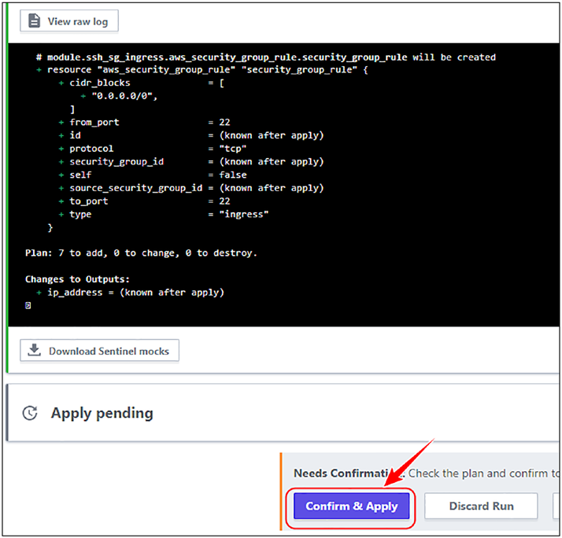This screenshot has width=562, height=538.
Task: Click the clock icon next to Apply pending
Action: coord(30,413)
